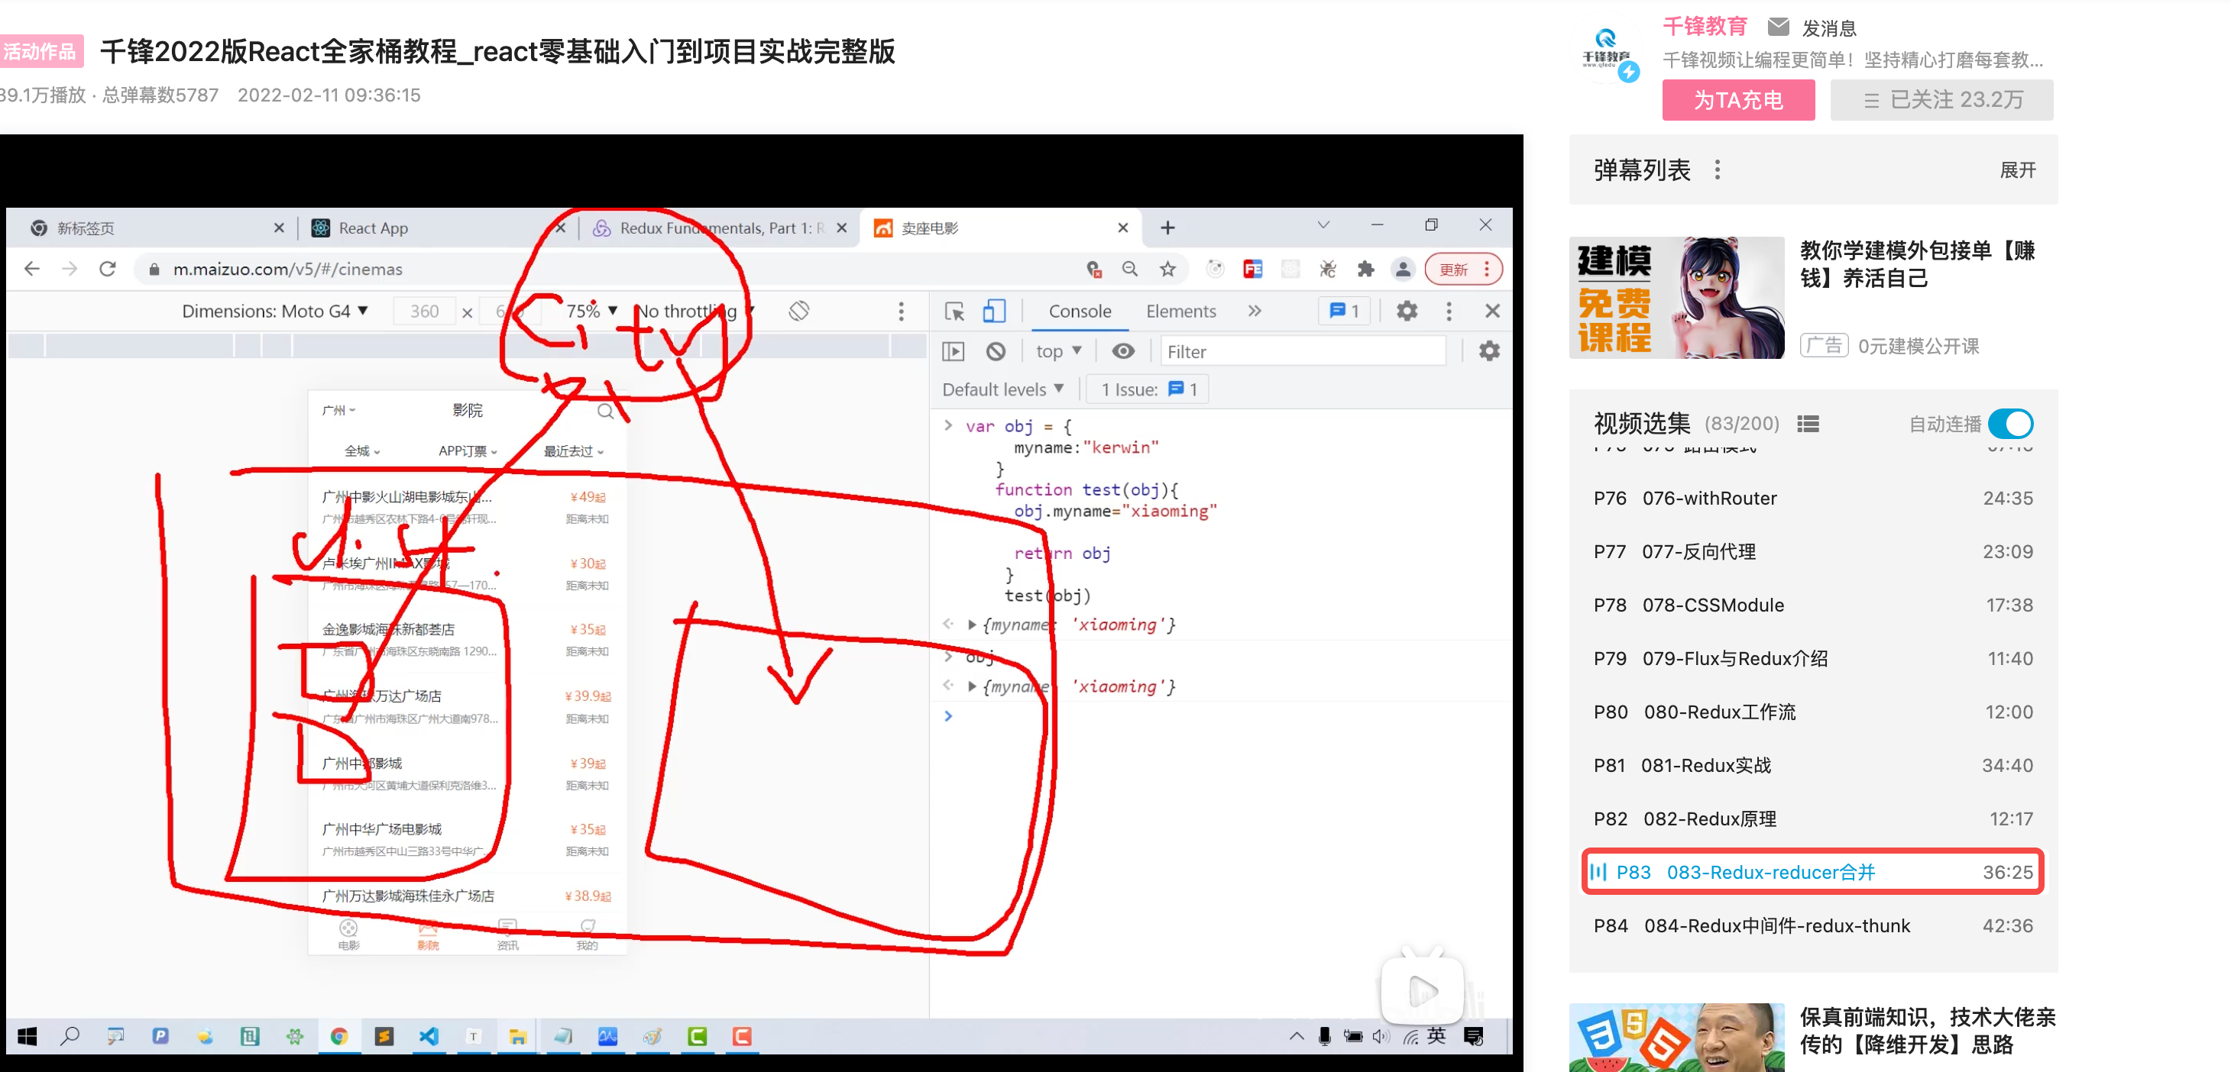Toggle the DevTools device toolbar icon
This screenshot has width=2231, height=1072.
pyautogui.click(x=994, y=312)
